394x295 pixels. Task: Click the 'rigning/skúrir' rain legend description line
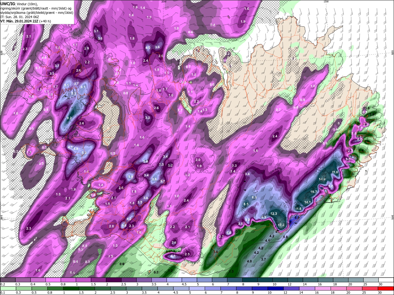coord(36,8)
